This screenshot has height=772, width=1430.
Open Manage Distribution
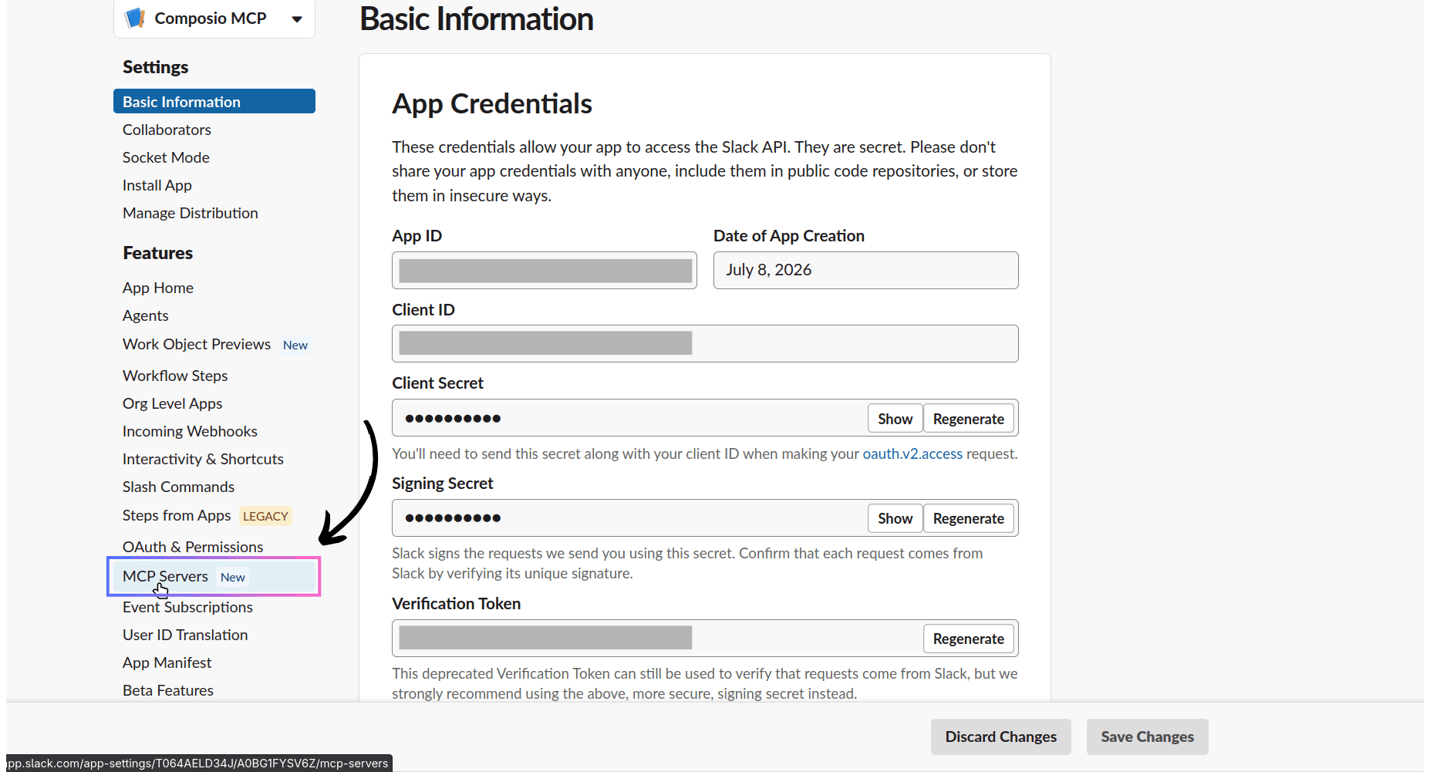191,213
